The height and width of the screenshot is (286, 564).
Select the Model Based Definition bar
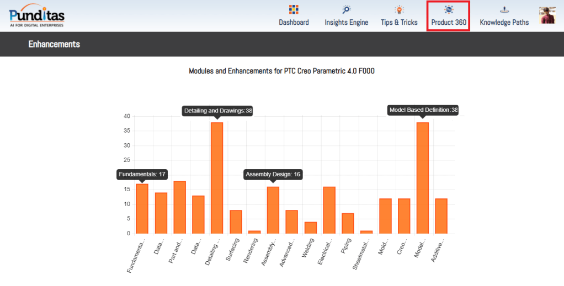click(423, 178)
